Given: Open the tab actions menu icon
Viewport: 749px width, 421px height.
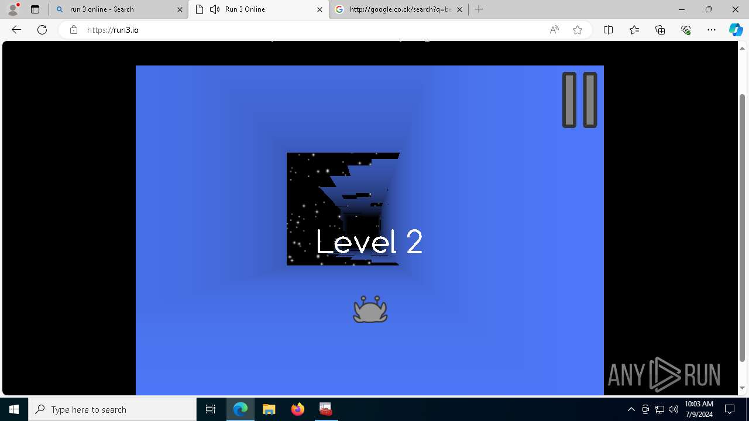Looking at the screenshot, I should point(35,9).
